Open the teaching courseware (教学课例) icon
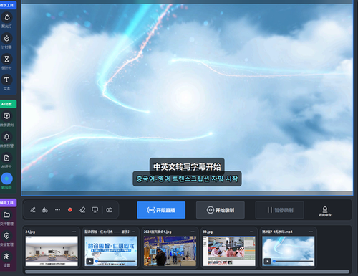The width and height of the screenshot is (358, 276). tap(6, 116)
